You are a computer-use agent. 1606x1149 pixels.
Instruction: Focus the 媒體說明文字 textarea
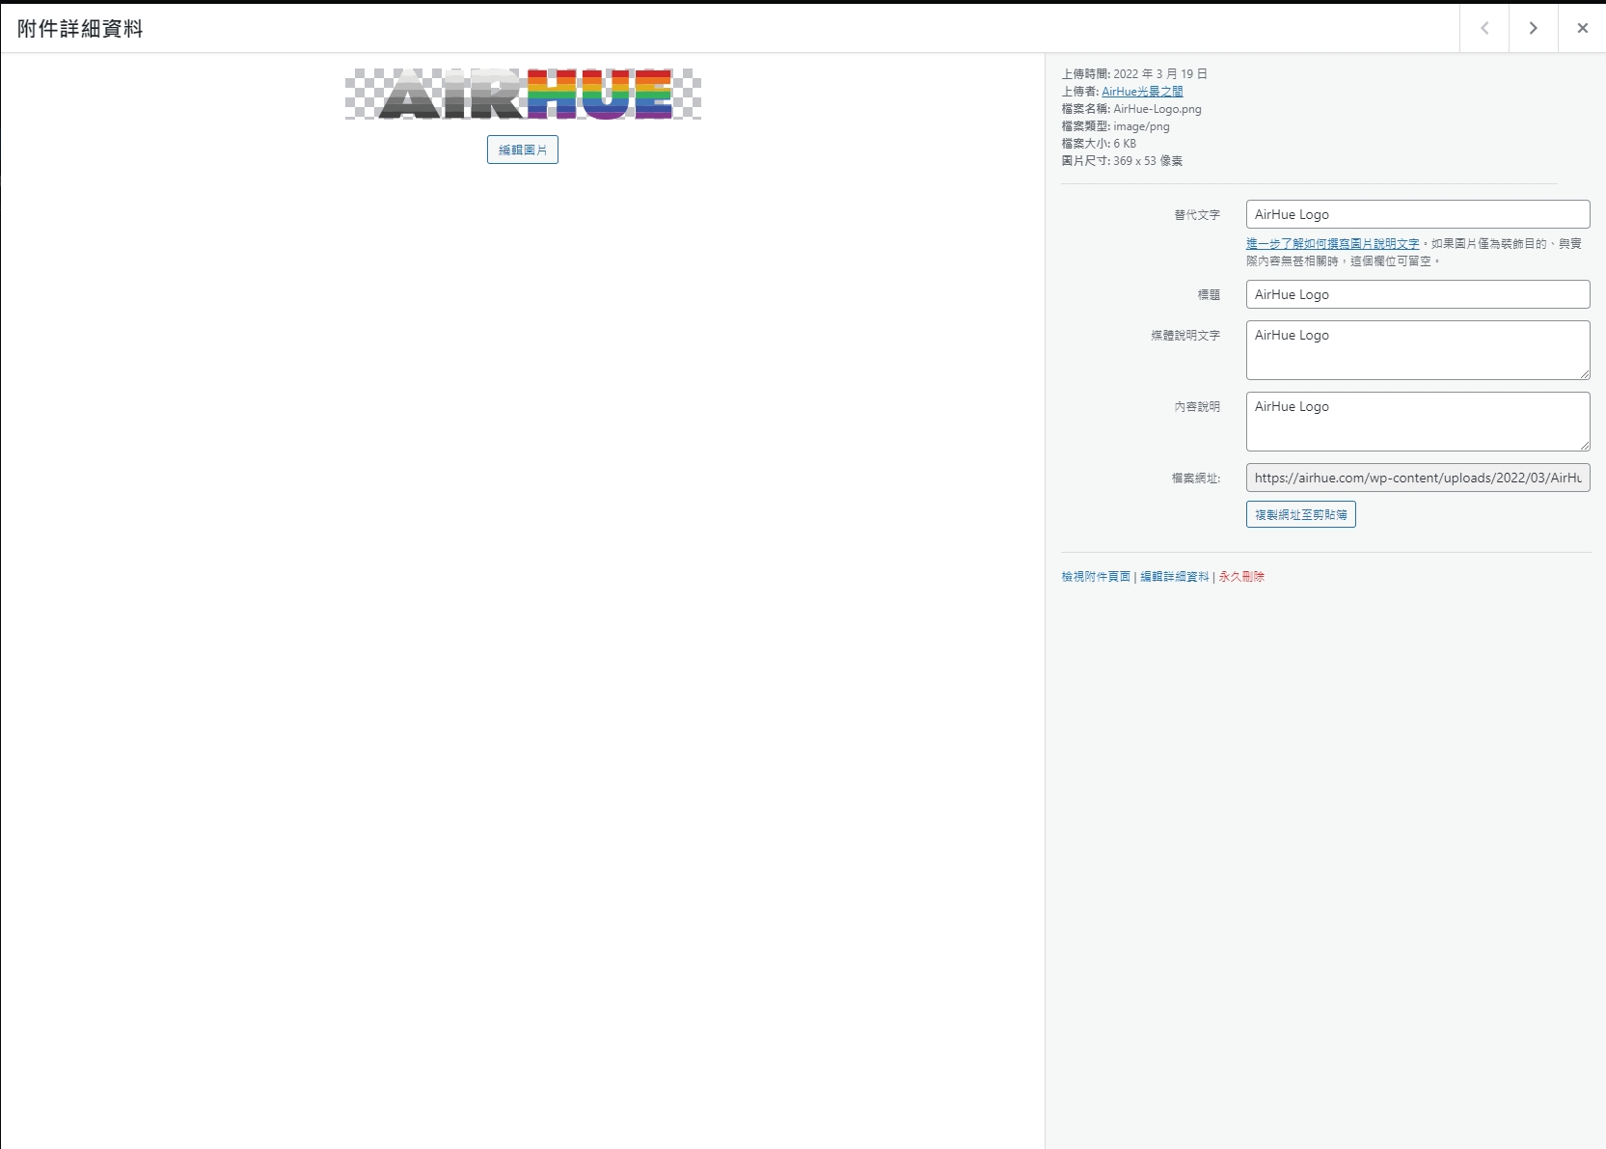tap(1418, 350)
